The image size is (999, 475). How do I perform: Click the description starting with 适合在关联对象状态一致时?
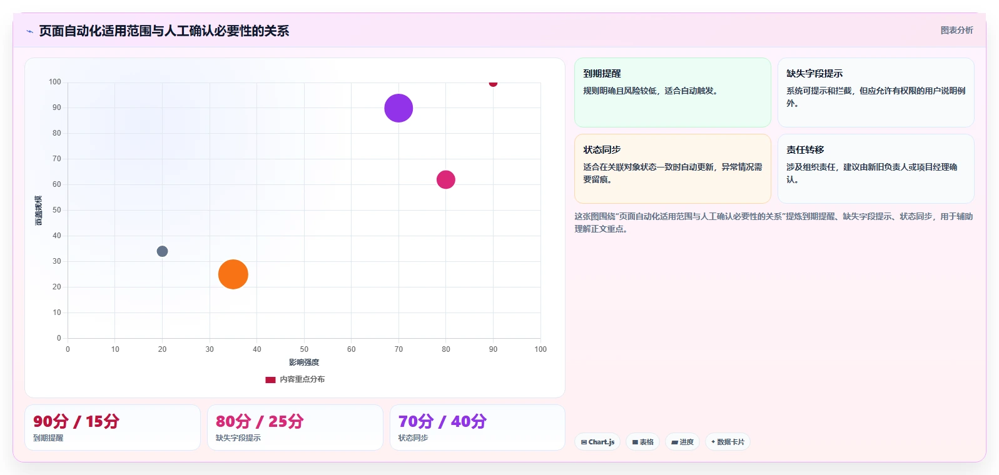(672, 173)
